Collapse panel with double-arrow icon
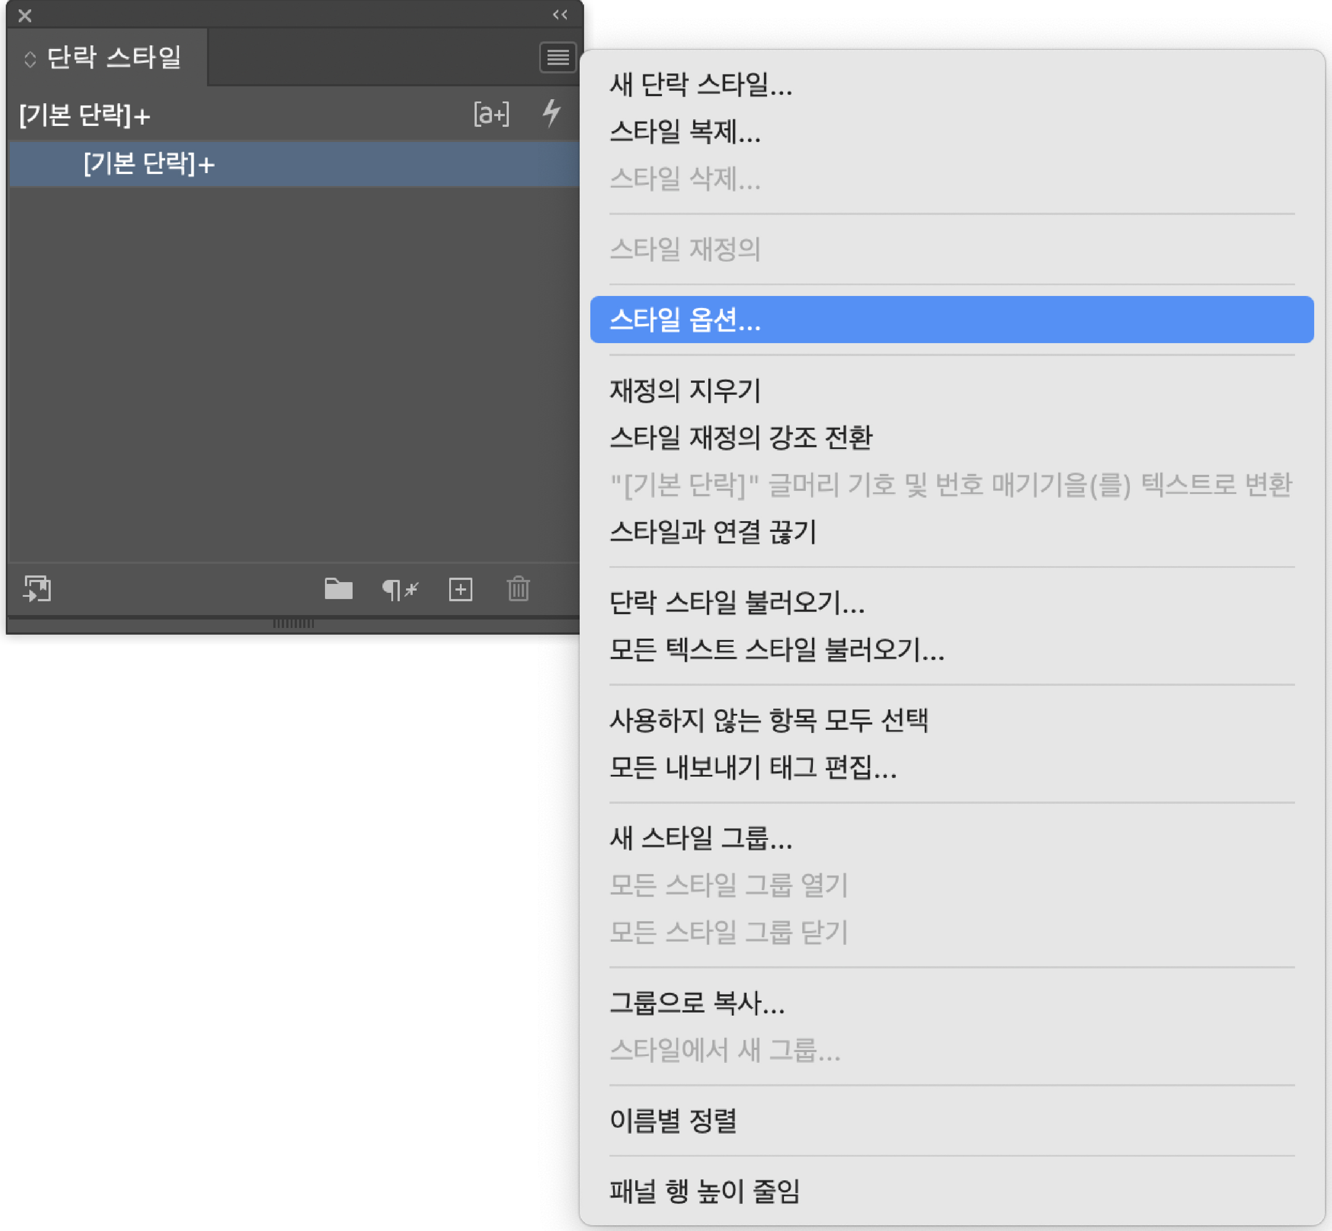 coord(560,15)
